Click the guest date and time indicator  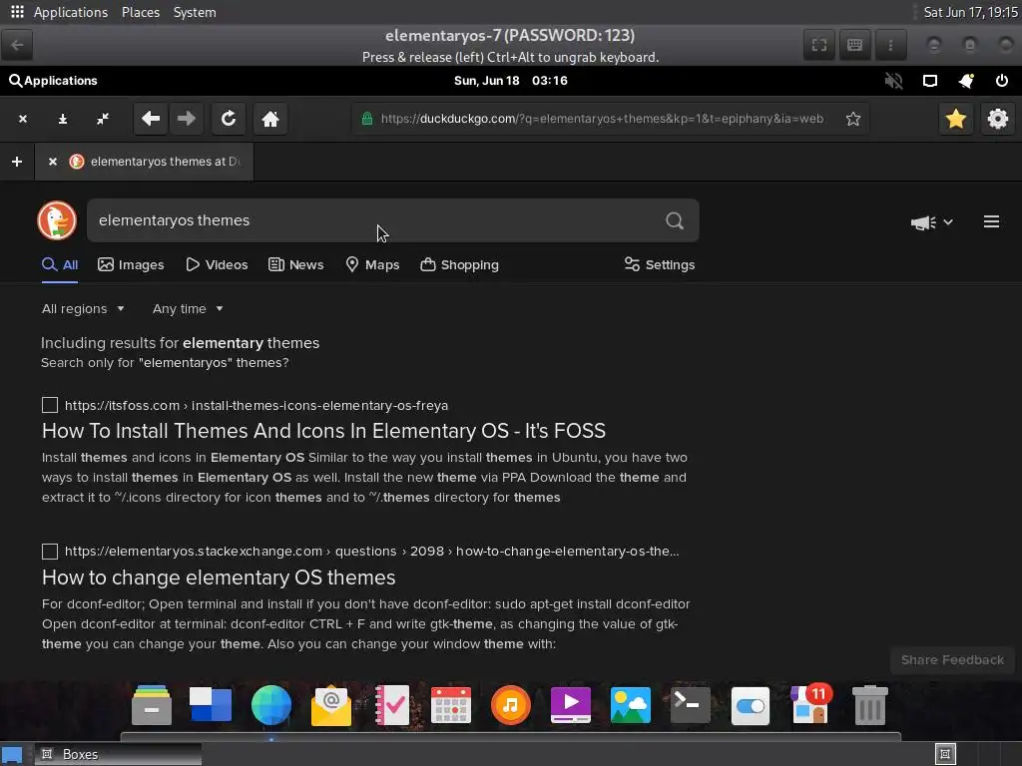pyautogui.click(x=510, y=81)
